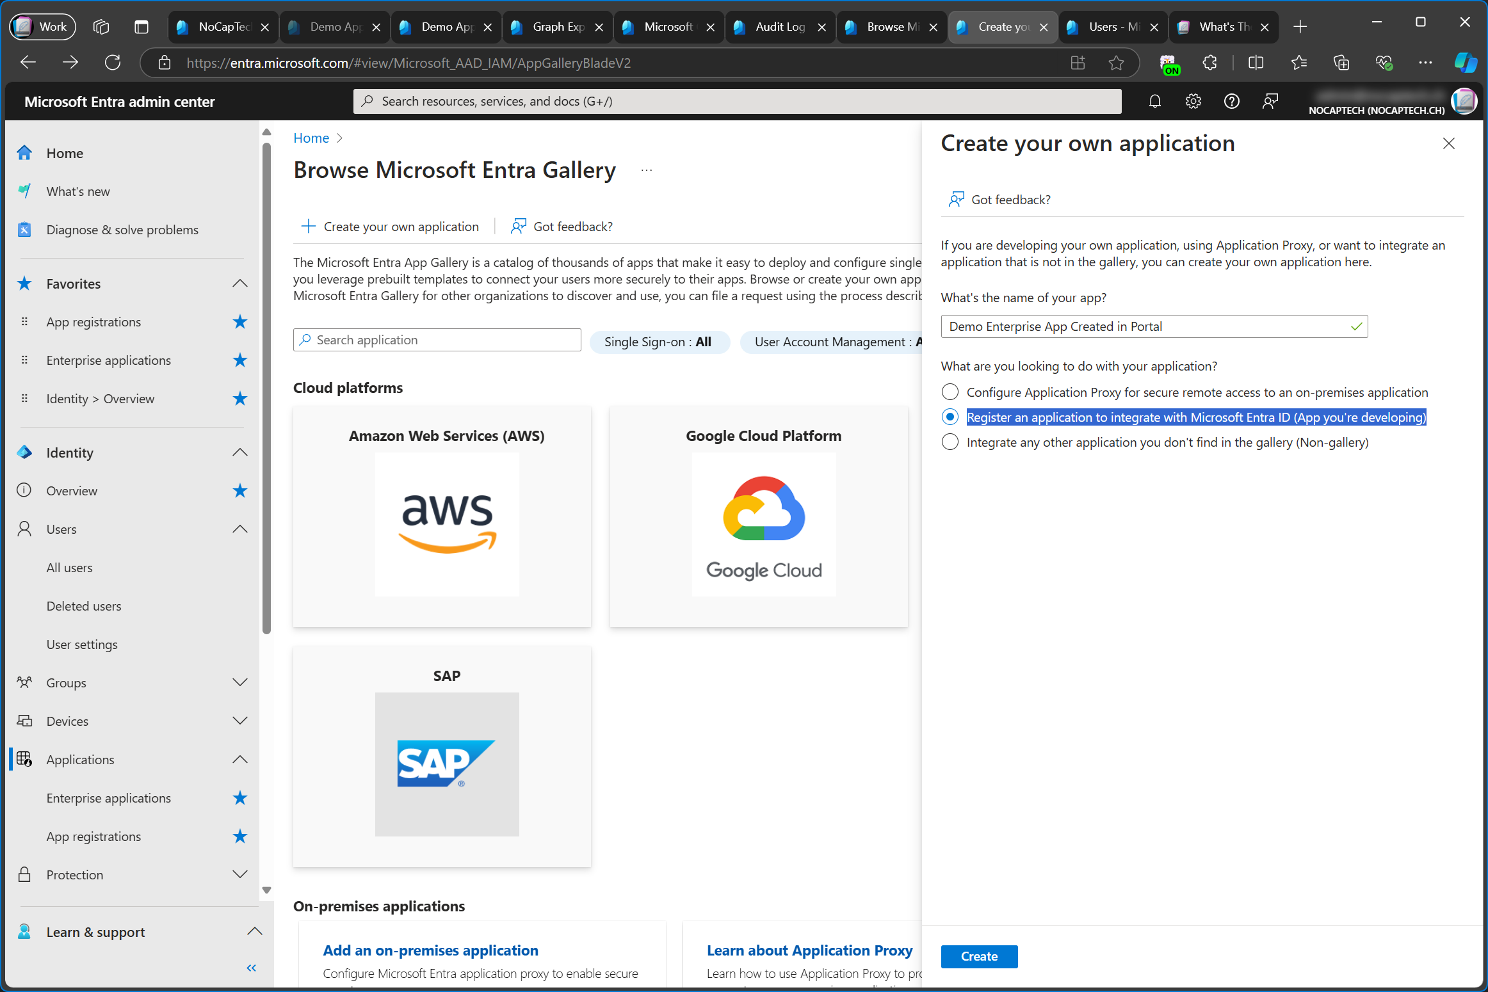The width and height of the screenshot is (1488, 992).
Task: Click the 'Single Sign-on : All' filter tab
Action: tap(658, 341)
